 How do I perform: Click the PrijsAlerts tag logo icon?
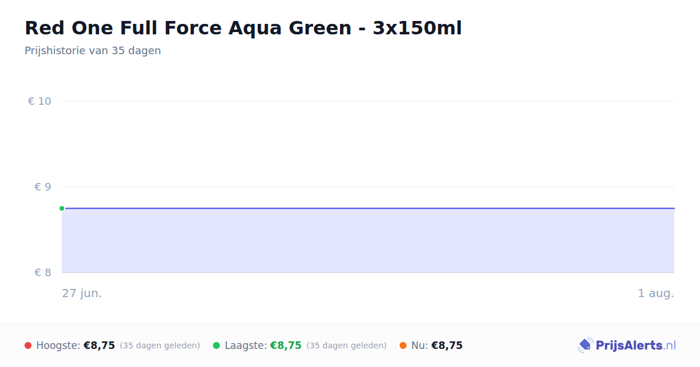click(x=585, y=345)
